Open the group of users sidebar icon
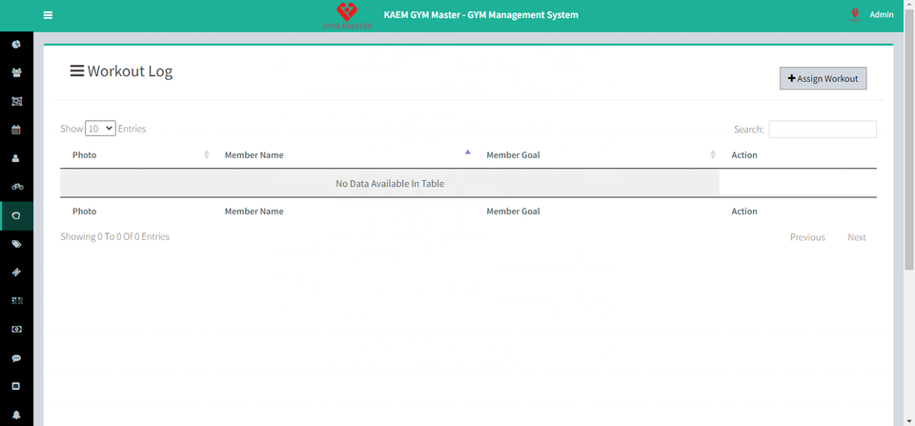This screenshot has height=426, width=915. [16, 72]
